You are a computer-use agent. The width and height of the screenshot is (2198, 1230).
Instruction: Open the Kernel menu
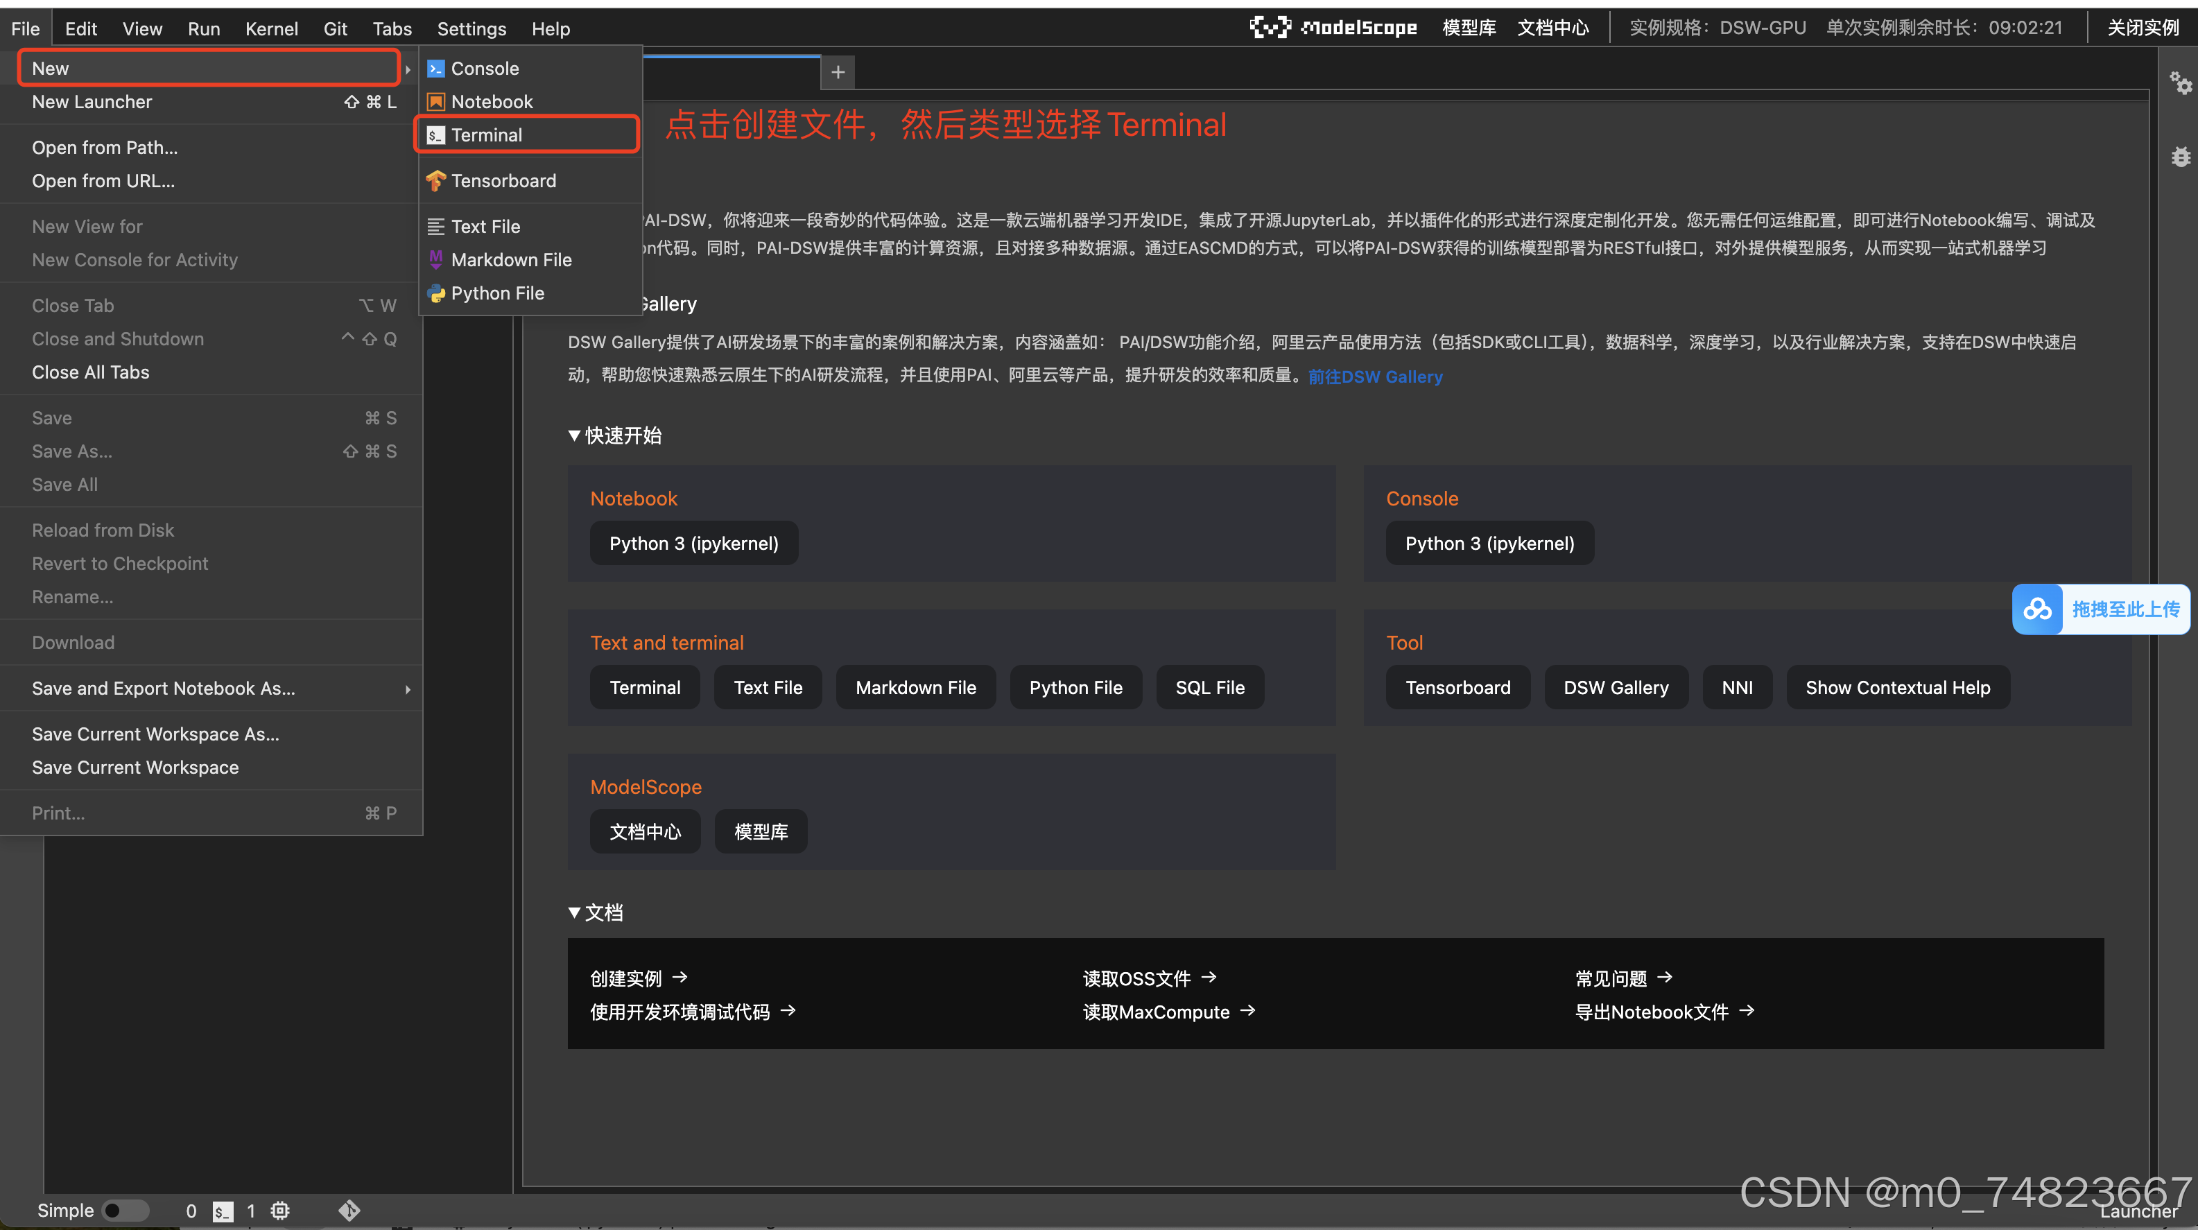(x=271, y=28)
